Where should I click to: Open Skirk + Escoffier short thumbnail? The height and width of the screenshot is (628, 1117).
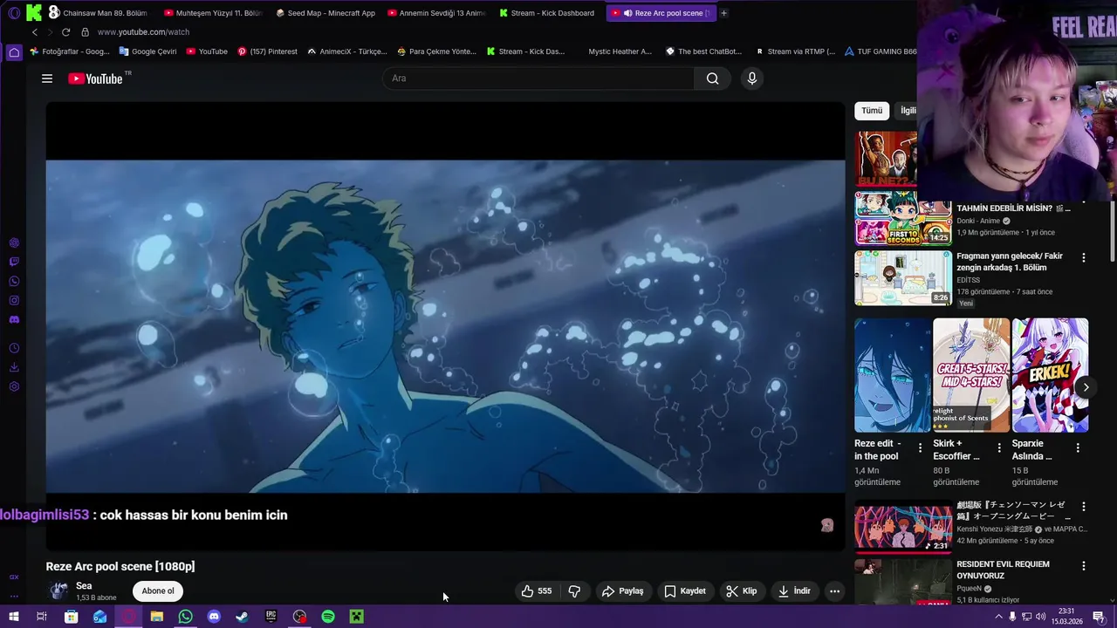(x=971, y=375)
